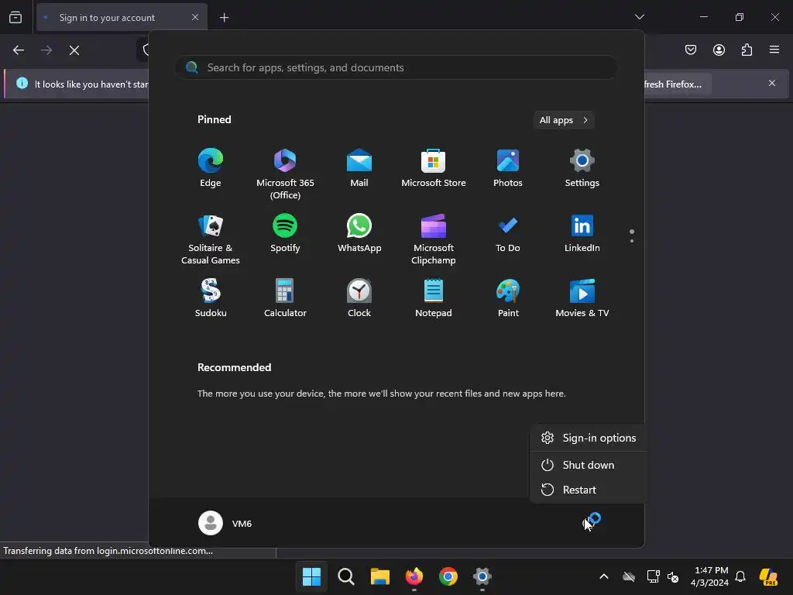The width and height of the screenshot is (793, 595).
Task: Launch Microsoft 365 (Office)
Action: (285, 174)
